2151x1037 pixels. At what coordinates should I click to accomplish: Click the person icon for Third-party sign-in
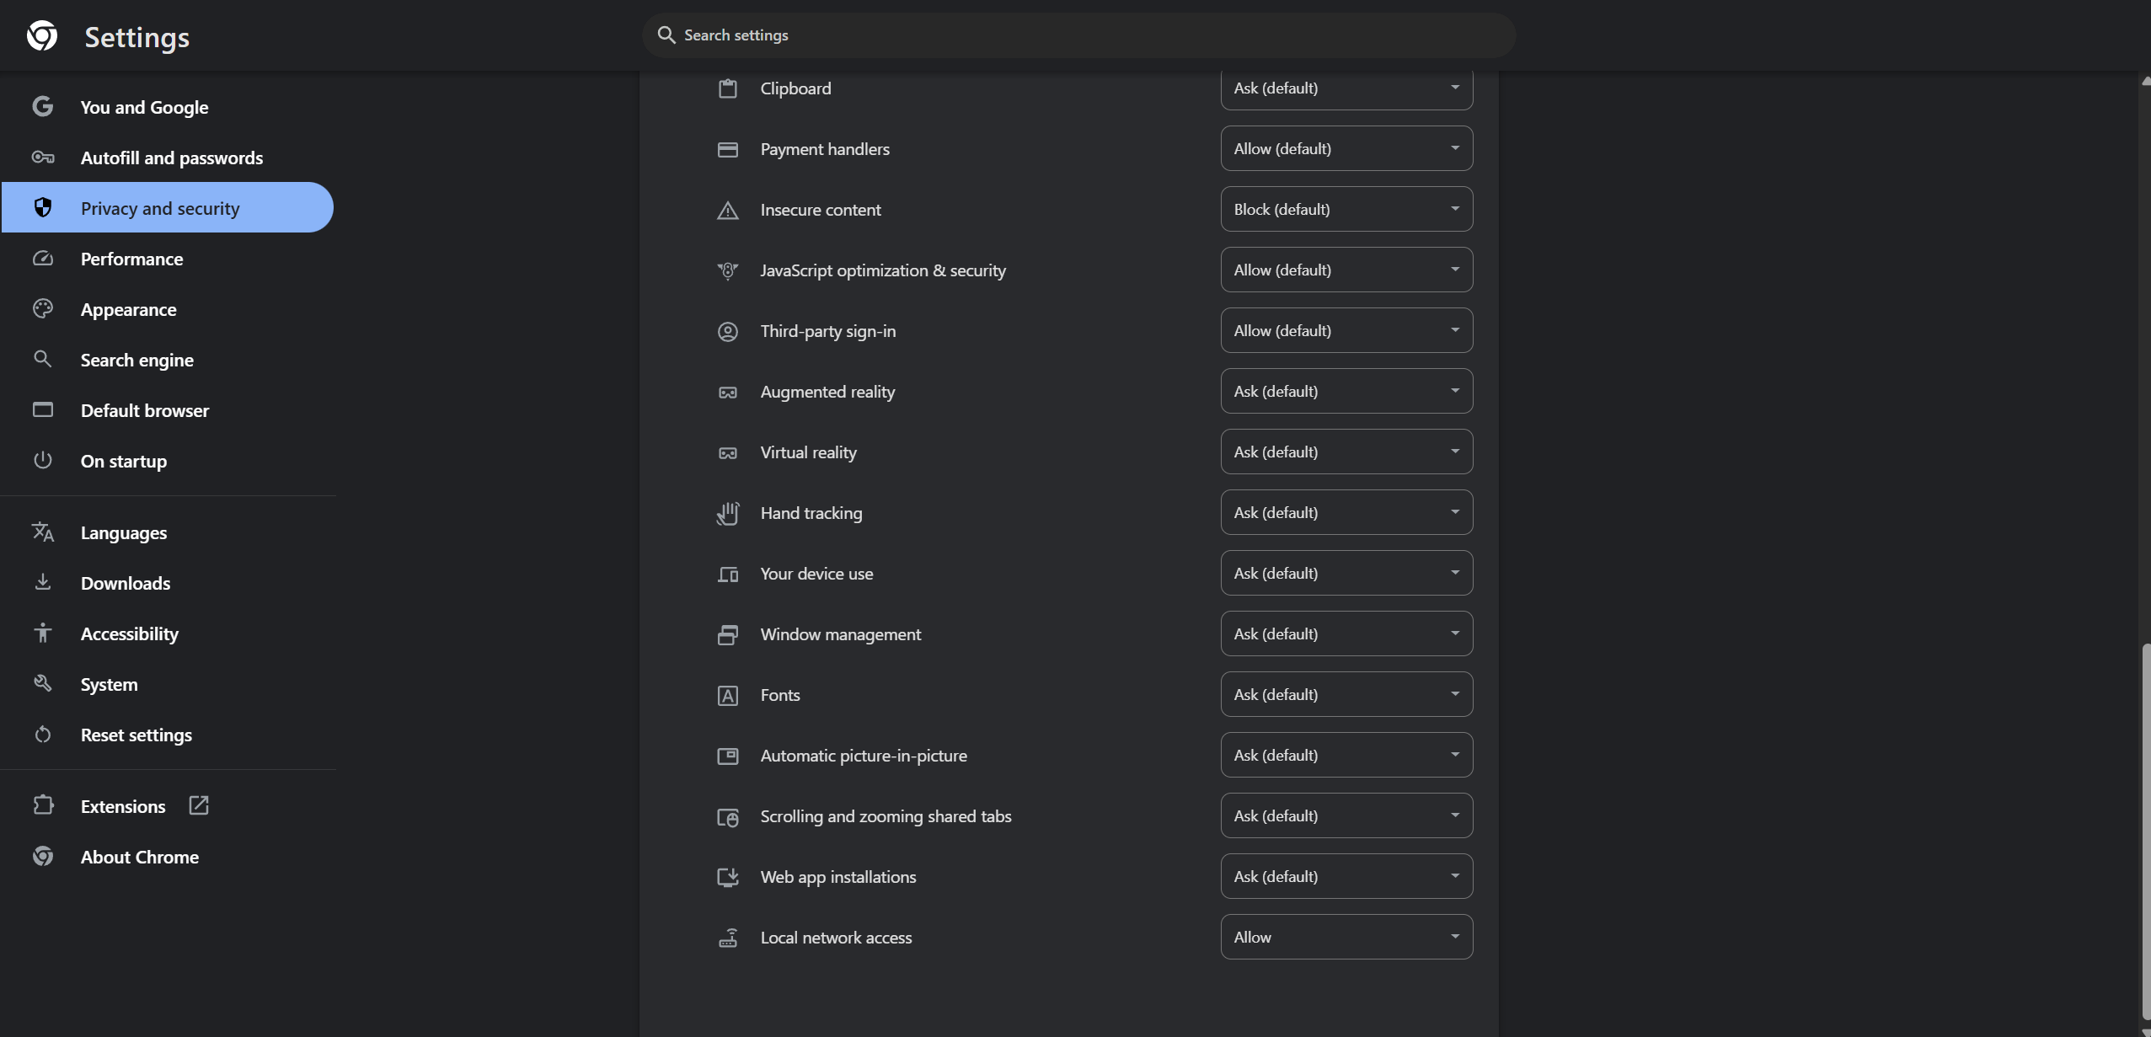click(728, 331)
